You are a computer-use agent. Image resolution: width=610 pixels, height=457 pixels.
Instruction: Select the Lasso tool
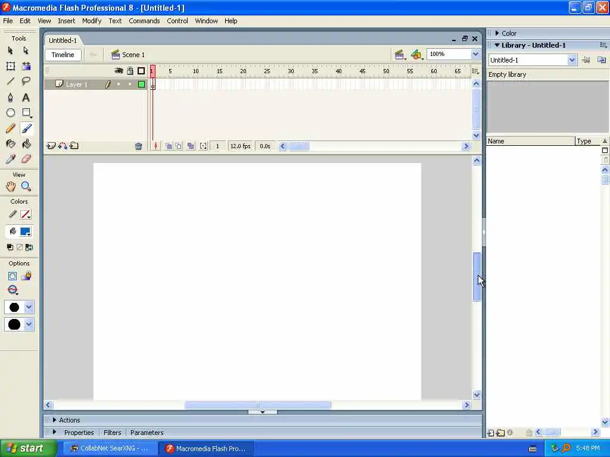pyautogui.click(x=26, y=81)
